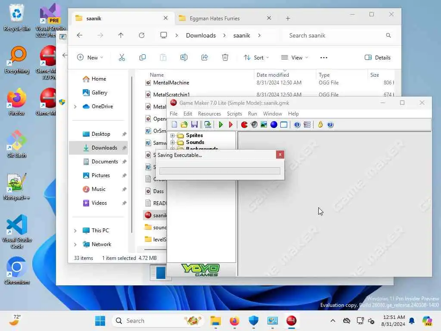Click the Saving Executable progress bar
Viewport: 441px width, 331px height.
coord(220,171)
